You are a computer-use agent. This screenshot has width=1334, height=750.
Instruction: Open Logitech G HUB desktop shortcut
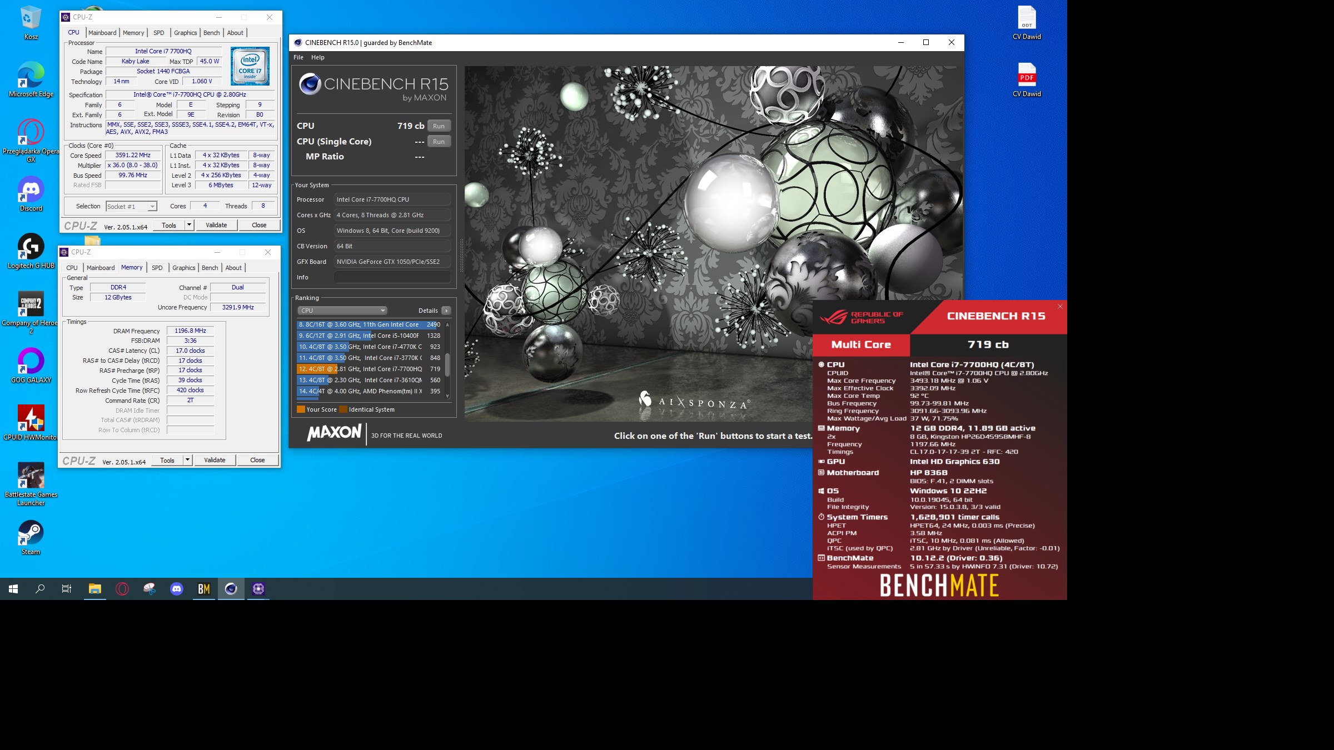pos(31,251)
